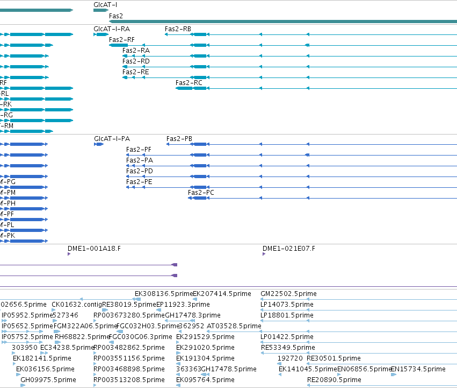This screenshot has width=457, height=388.
Task: Click the RE53349.5prime EST label
Action: (x=288, y=348)
